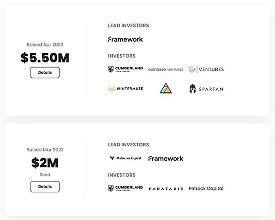Select Cumberland logo in the seed round
275x220 pixels.
125,189
